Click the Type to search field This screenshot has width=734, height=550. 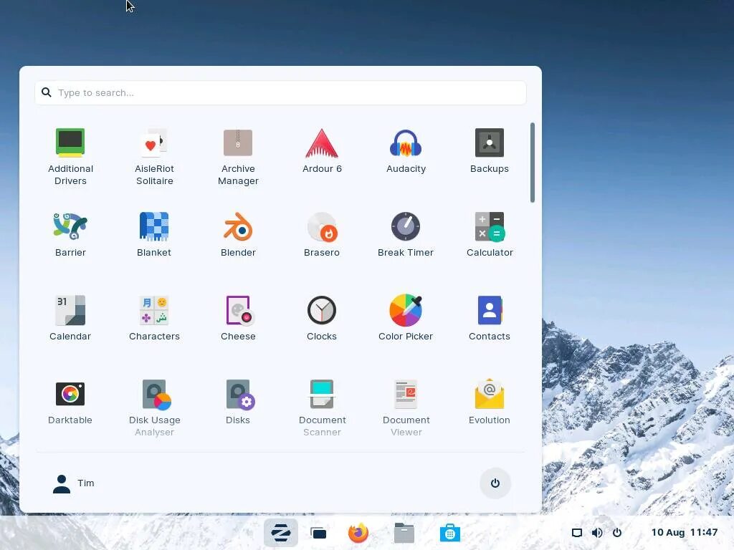[x=280, y=92]
